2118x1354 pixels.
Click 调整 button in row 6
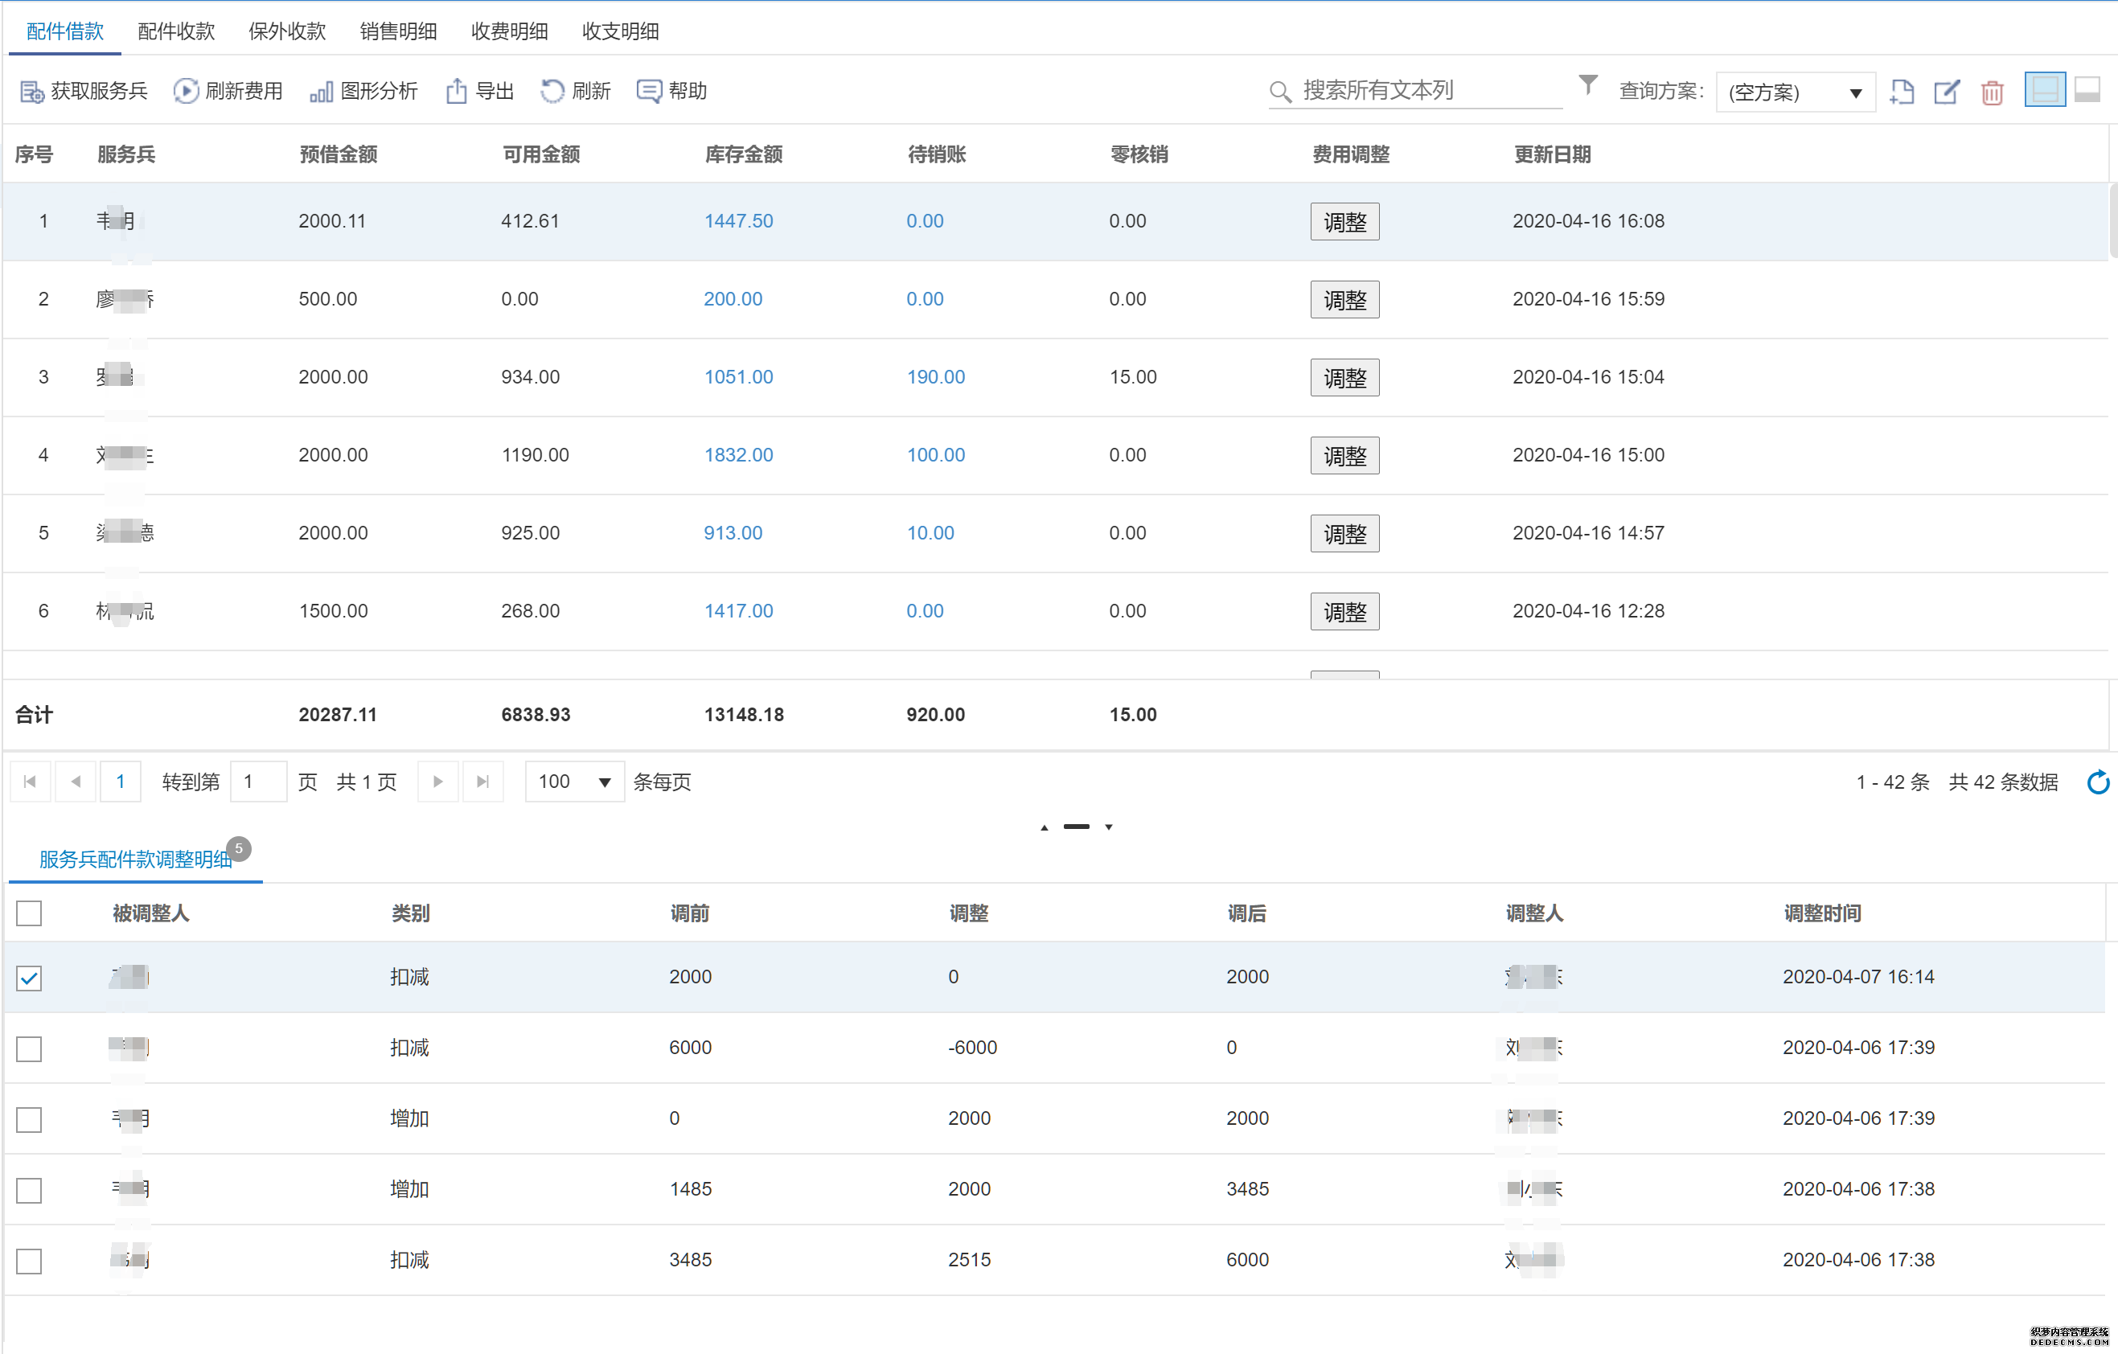1345,612
